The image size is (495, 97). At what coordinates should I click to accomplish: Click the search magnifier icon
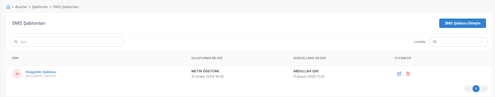[x=16, y=42]
